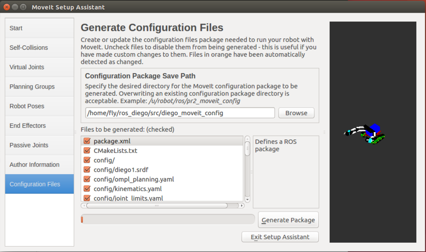The image size is (426, 252).
Task: Select Passive Joints in sidebar
Action: pyautogui.click(x=39, y=145)
